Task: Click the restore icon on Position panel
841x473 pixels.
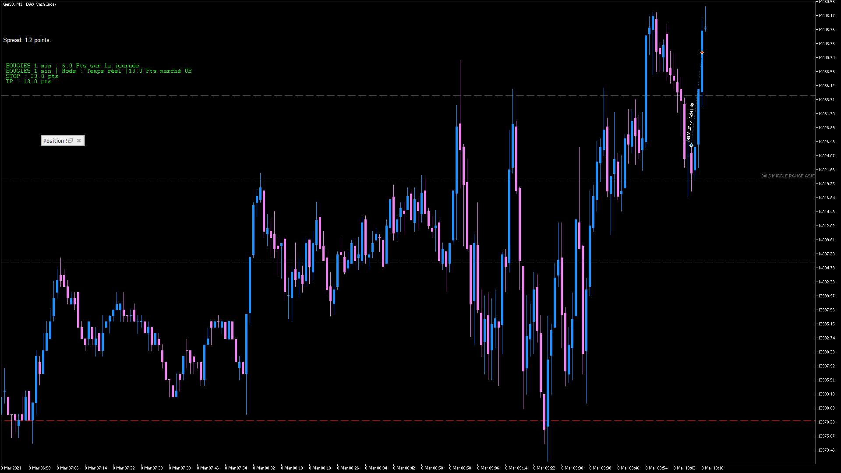Action: click(x=71, y=141)
